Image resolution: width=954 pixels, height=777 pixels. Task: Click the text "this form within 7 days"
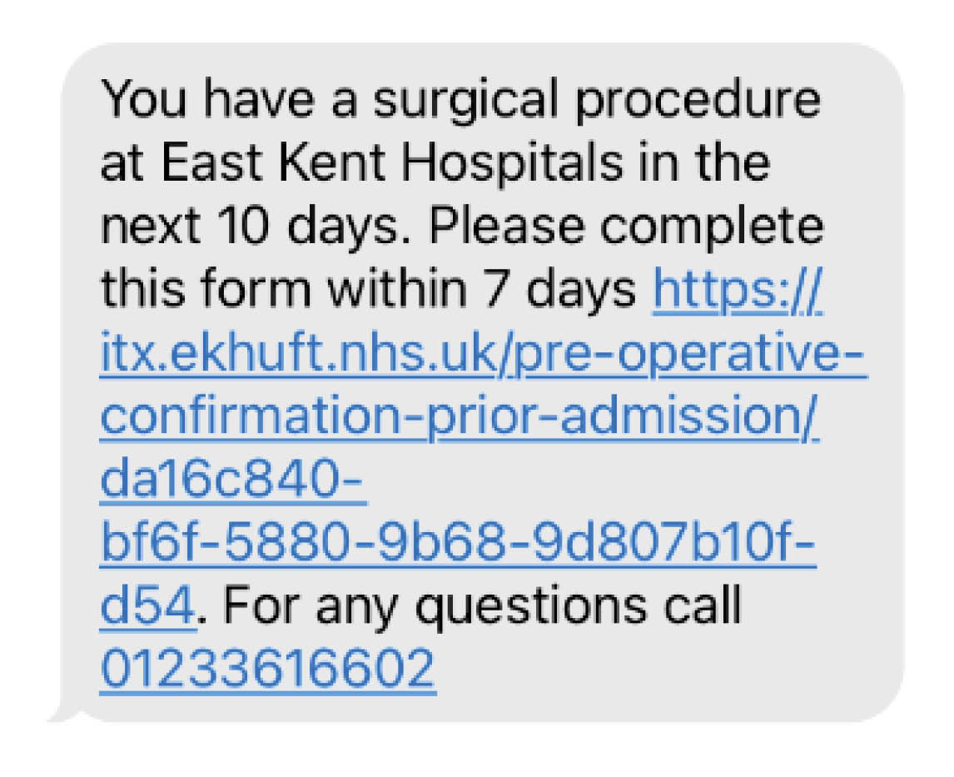click(368, 291)
